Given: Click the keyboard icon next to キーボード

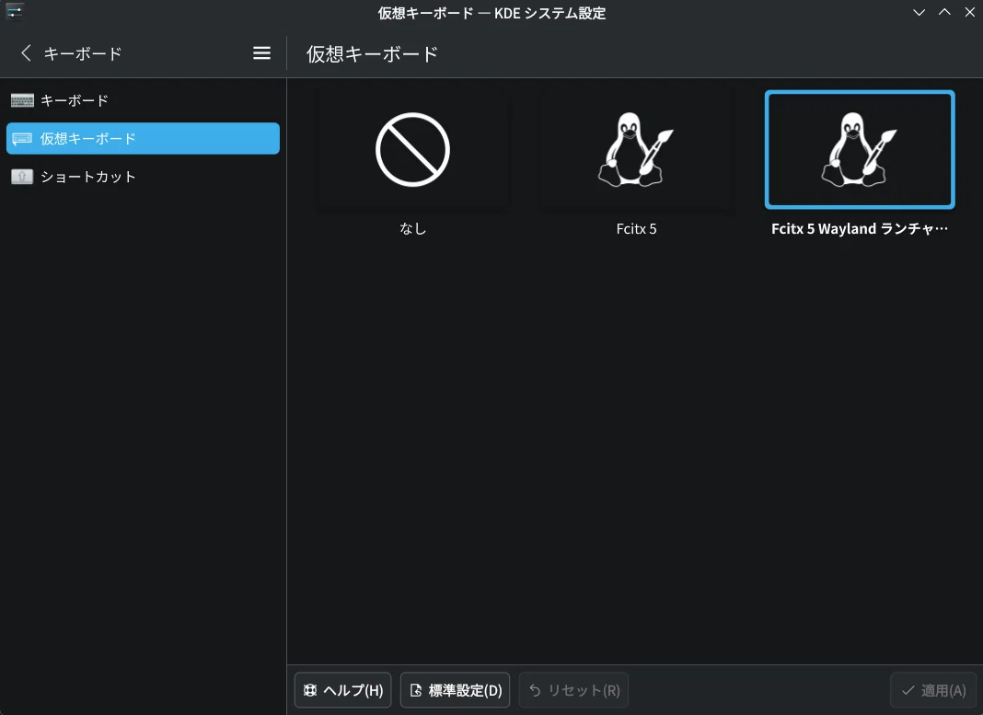Looking at the screenshot, I should click(23, 100).
